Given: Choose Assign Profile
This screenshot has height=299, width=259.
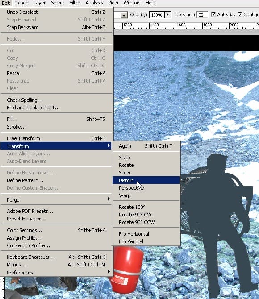Looking at the screenshot, I should (x=56, y=238).
